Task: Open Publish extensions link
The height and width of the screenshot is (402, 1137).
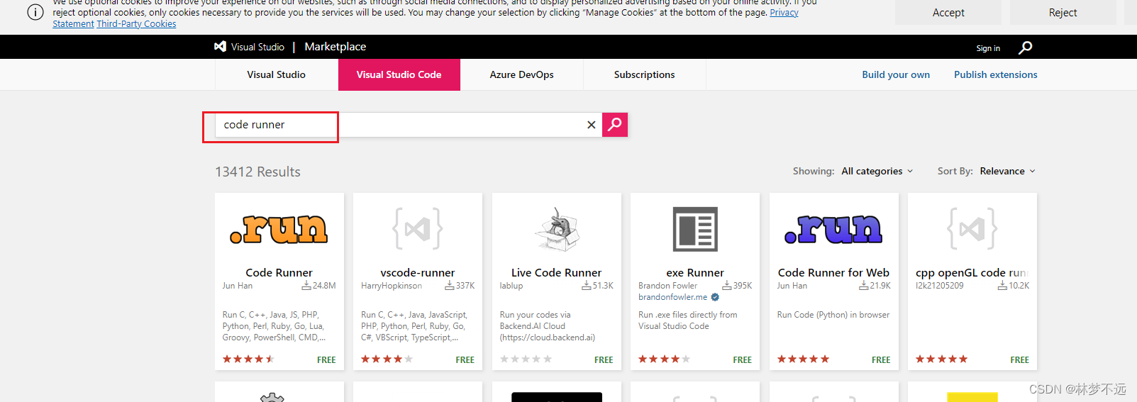Action: [x=996, y=74]
